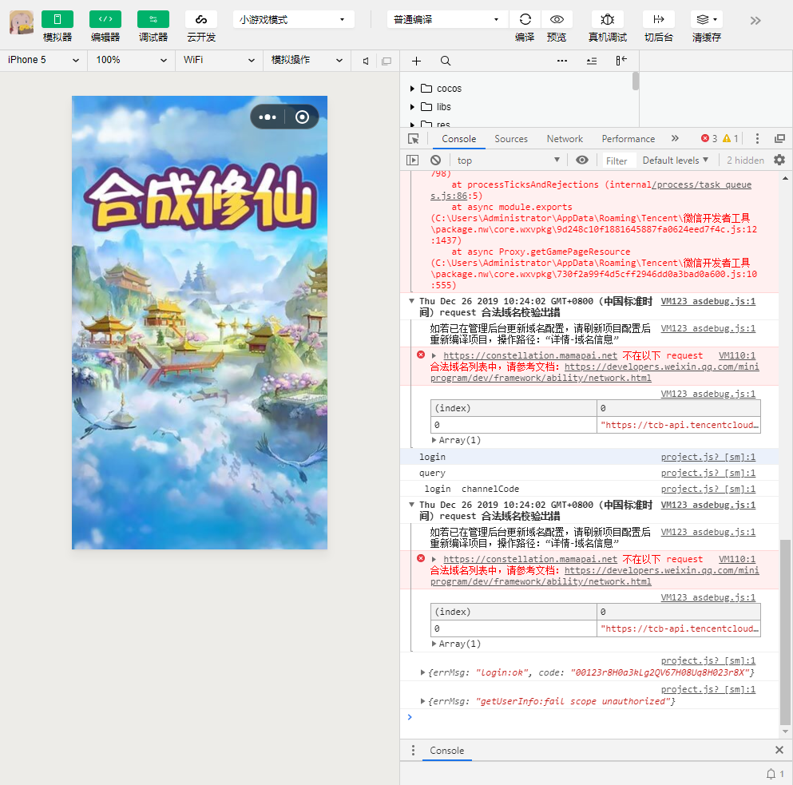Click the console prompt input line
Image resolution: width=793 pixels, height=785 pixels.
coord(592,717)
